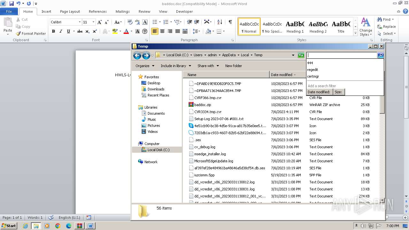This screenshot has height=230, width=409.
Task: Open the Organize menu
Action: pos(145,66)
